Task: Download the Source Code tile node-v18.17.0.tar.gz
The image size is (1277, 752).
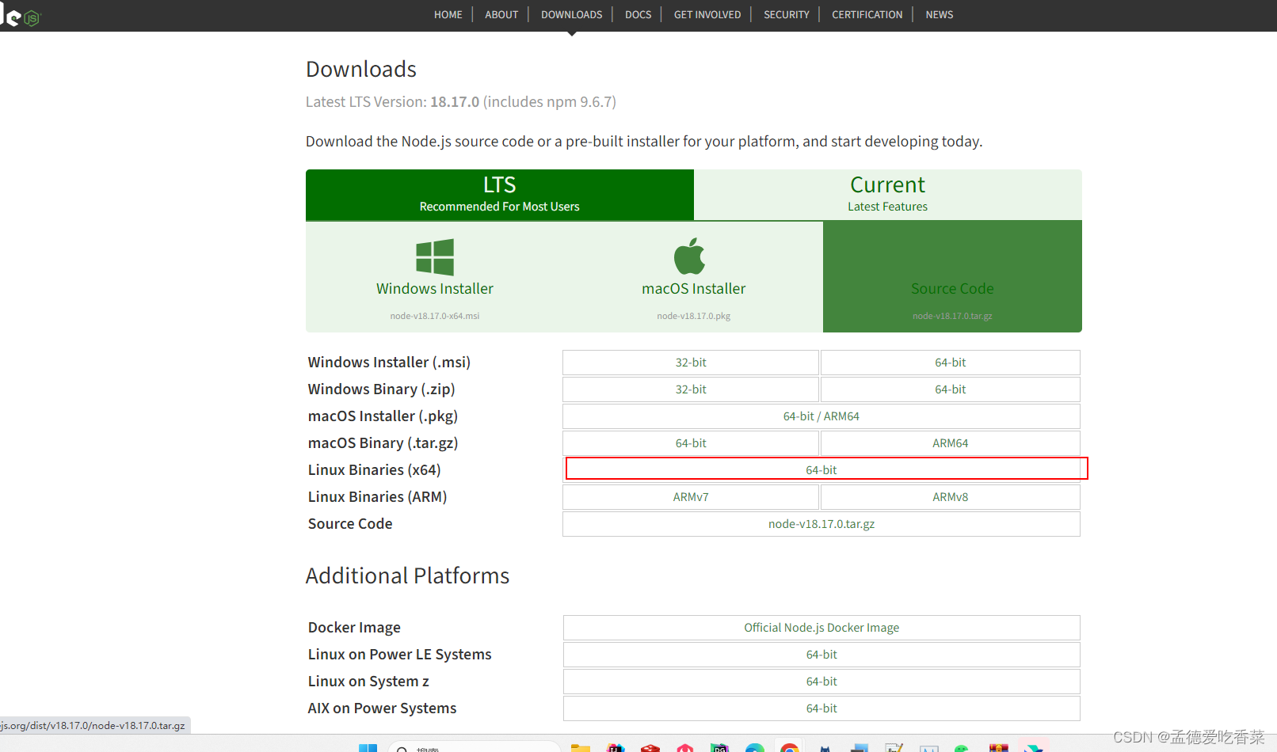Action: [952, 277]
